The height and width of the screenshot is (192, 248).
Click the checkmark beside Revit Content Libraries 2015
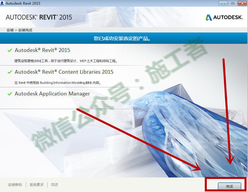point(10,72)
